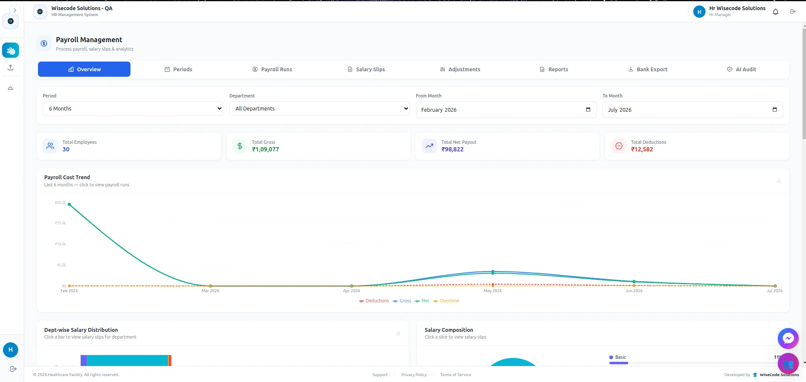Open the Period dropdown showing 6 Months
Viewport: 806px width, 382px height.
133,108
